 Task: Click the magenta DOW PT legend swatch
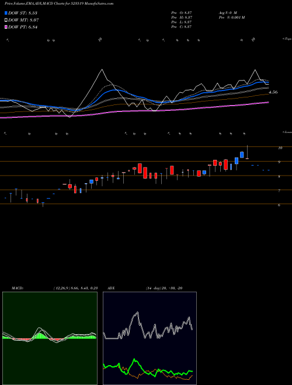[x=6, y=27]
